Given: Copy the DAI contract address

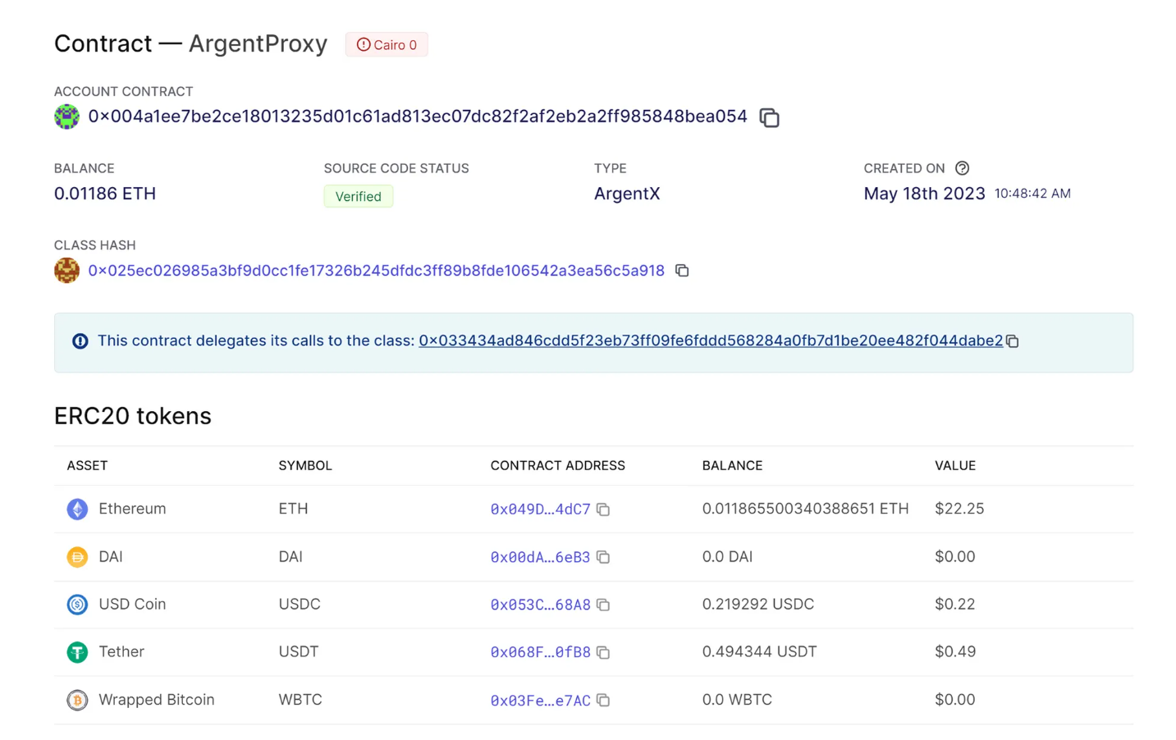Looking at the screenshot, I should point(603,557).
